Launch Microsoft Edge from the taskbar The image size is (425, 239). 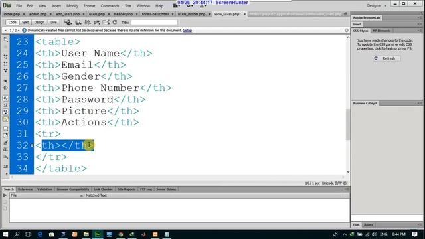click(40, 234)
